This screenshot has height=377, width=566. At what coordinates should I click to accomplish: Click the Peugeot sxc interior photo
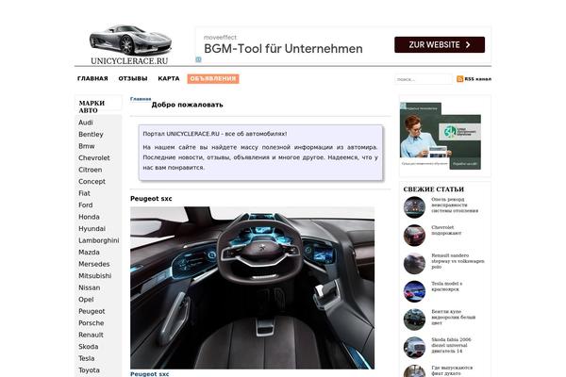coord(252,287)
